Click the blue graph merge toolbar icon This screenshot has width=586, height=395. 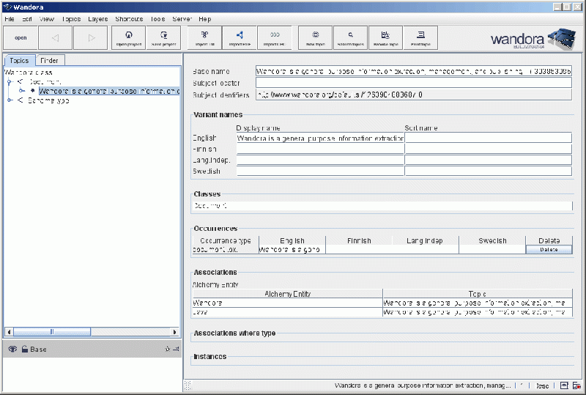[x=240, y=38]
